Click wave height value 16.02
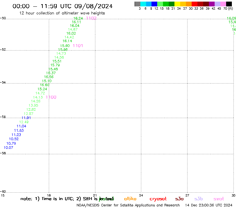This screenshot has height=208, width=236. click(71, 33)
